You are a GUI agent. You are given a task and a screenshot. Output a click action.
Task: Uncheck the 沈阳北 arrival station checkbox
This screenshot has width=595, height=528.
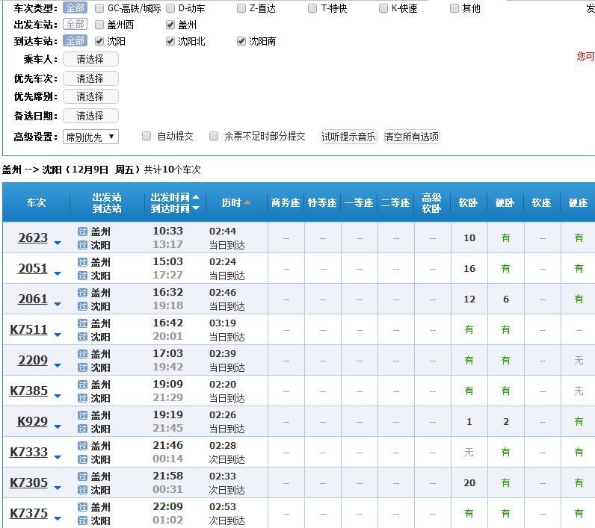pos(170,41)
